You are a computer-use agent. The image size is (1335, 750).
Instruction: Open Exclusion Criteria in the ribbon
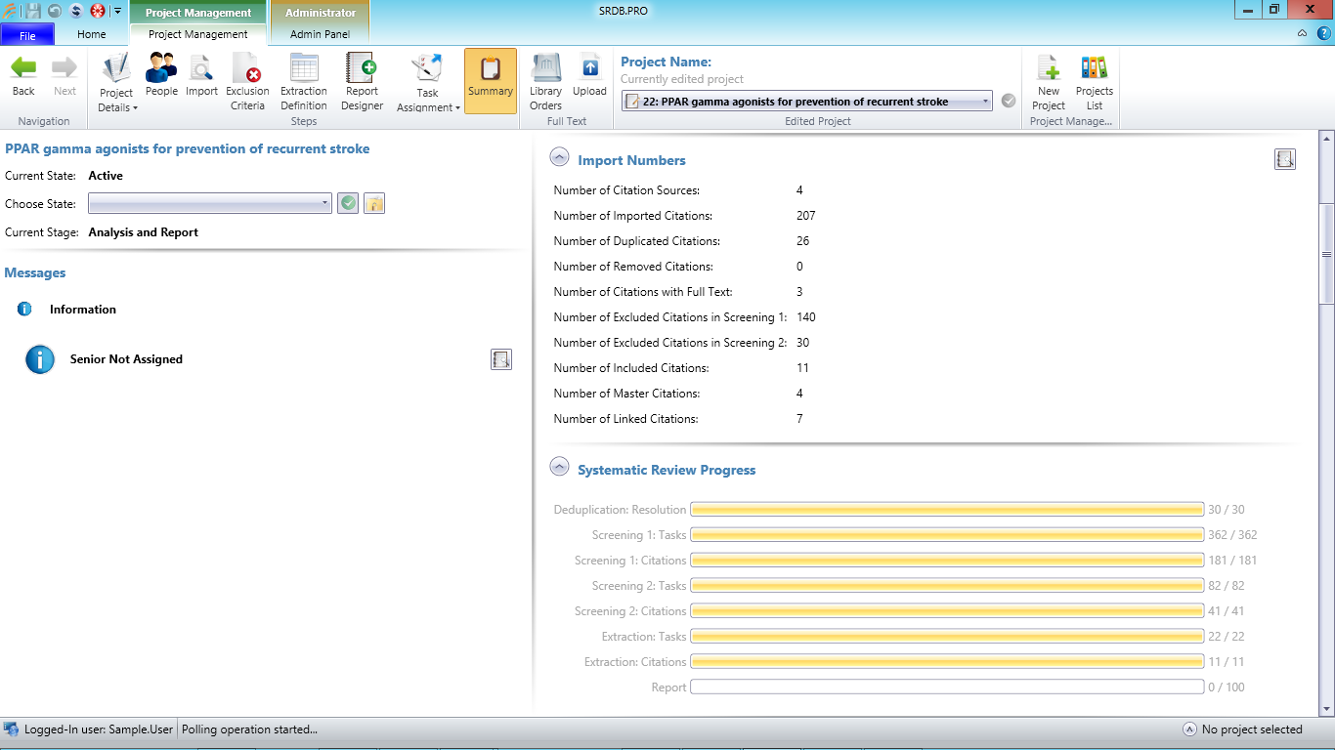(x=247, y=82)
